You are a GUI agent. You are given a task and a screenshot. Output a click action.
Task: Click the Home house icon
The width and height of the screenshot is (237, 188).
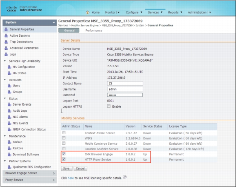[x=88, y=12]
